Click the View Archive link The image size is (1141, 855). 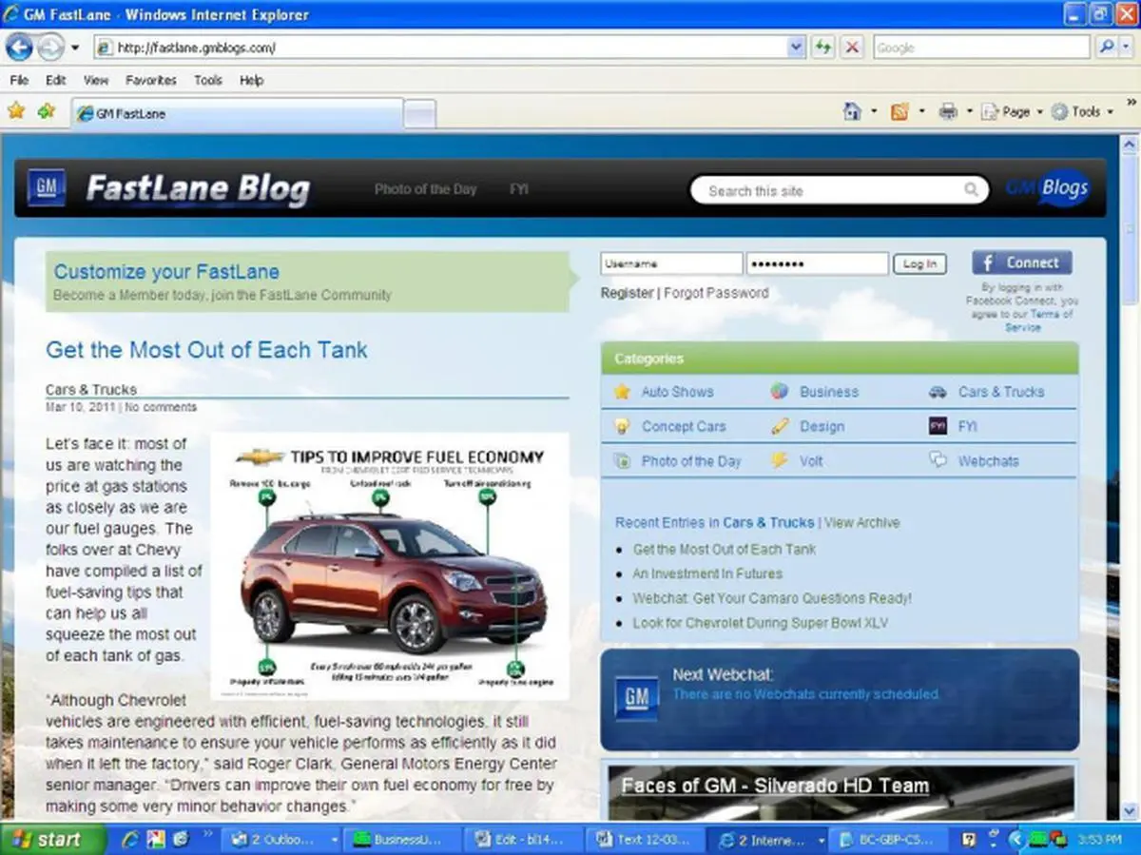[861, 522]
